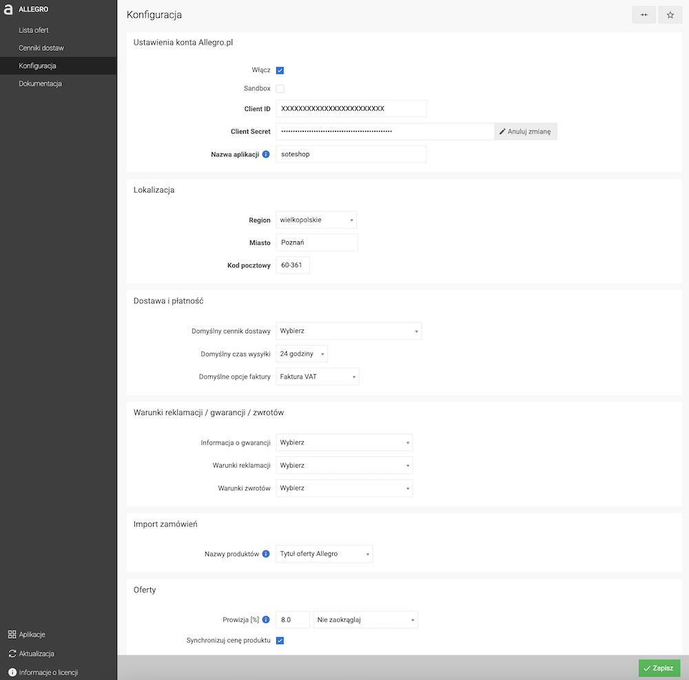Screen dimensions: 689x680
Task: Click info icon next to Prowizja [%]
Action: 266,620
